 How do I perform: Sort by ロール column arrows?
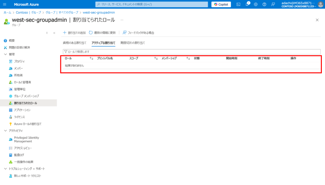pyautogui.click(x=91, y=58)
